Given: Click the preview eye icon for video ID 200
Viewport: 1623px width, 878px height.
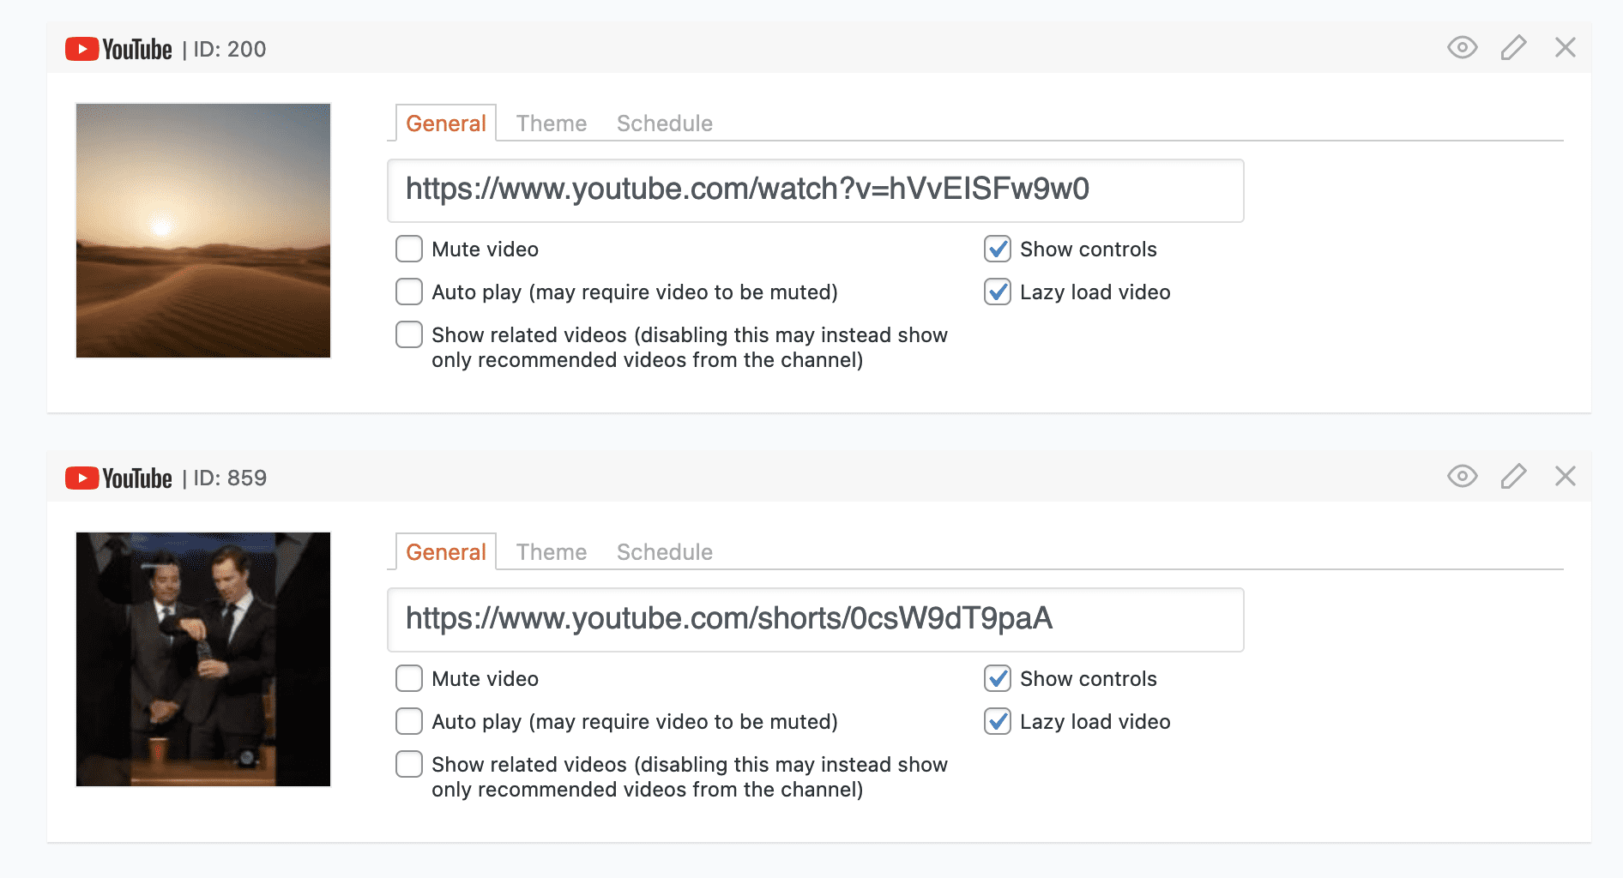Looking at the screenshot, I should point(1462,48).
